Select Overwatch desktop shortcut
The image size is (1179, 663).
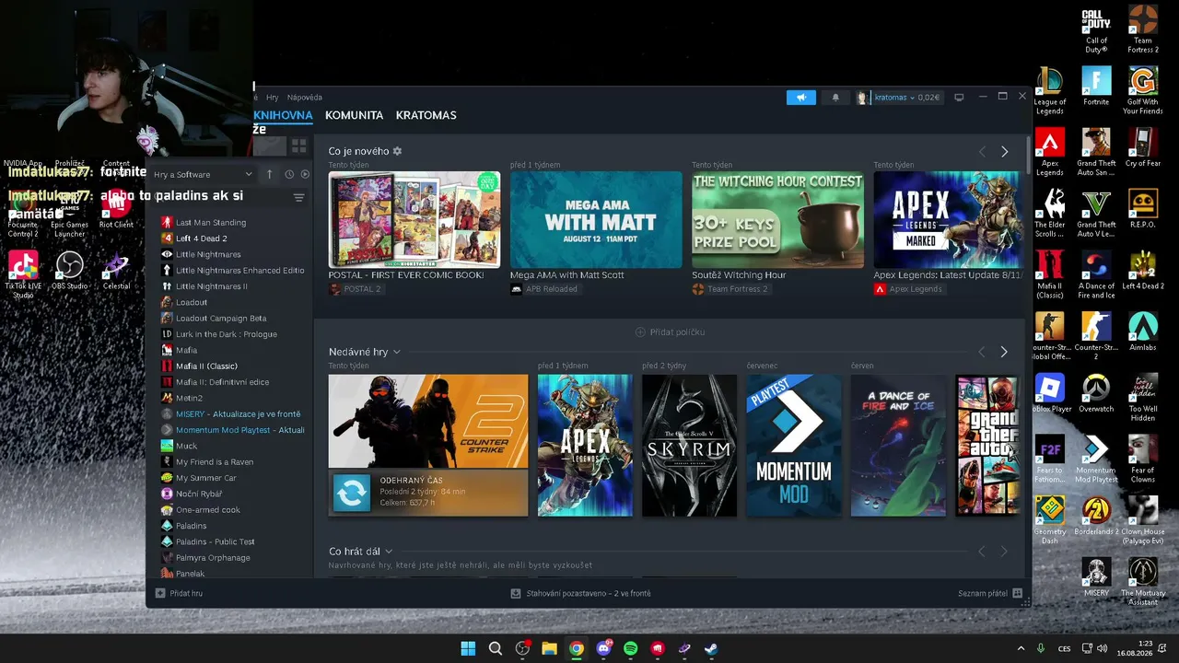[1096, 393]
